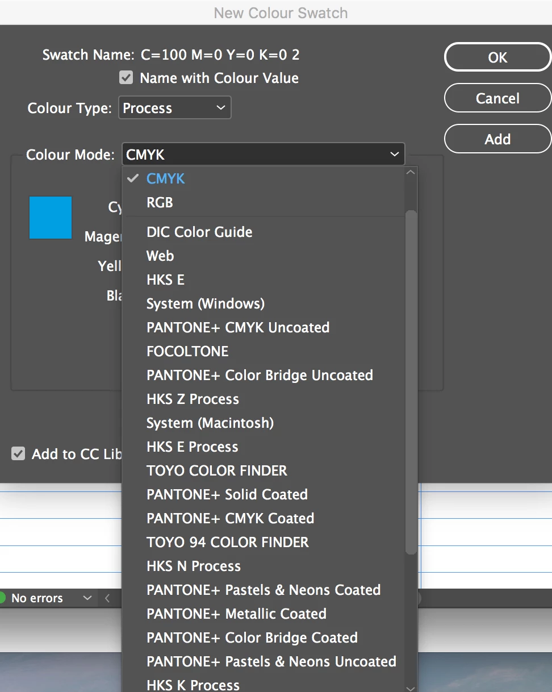This screenshot has width=552, height=692.
Task: Open the Colour Type Process dropdown
Action: [x=174, y=108]
